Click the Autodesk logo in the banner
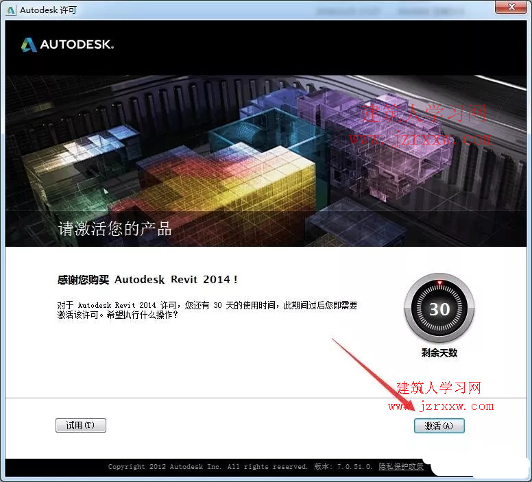532x482 pixels. click(x=68, y=45)
